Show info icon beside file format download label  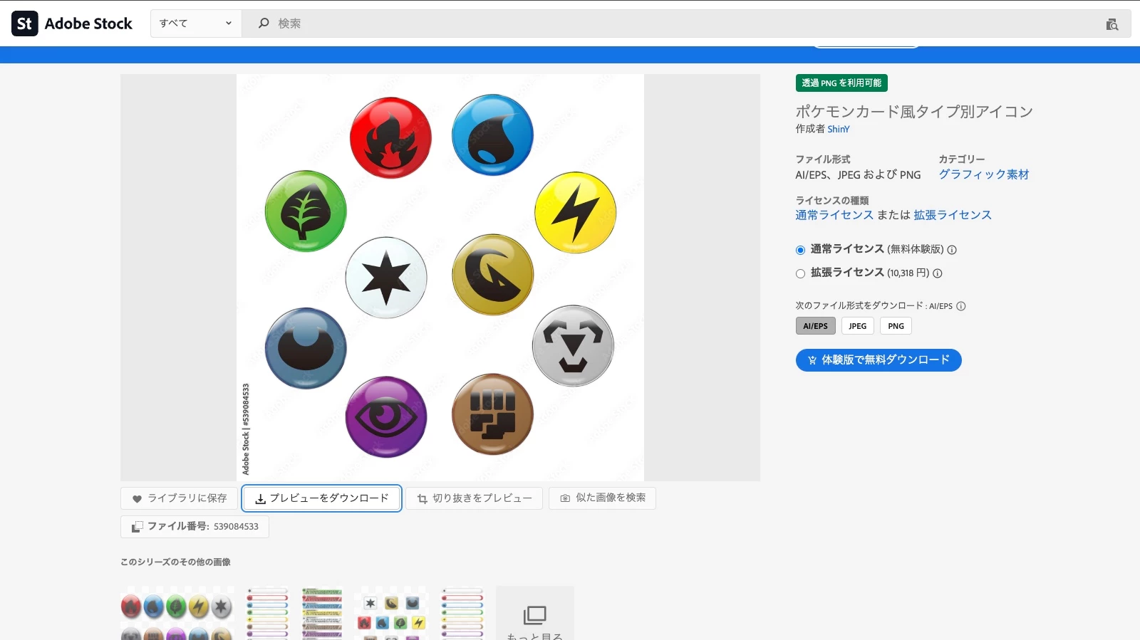pyautogui.click(x=960, y=306)
